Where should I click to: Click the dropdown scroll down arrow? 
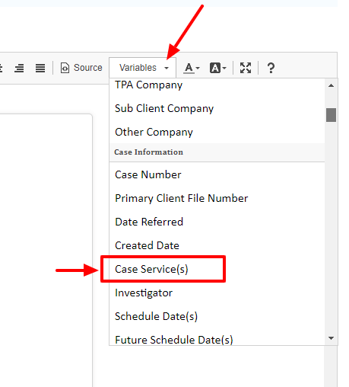(331, 338)
